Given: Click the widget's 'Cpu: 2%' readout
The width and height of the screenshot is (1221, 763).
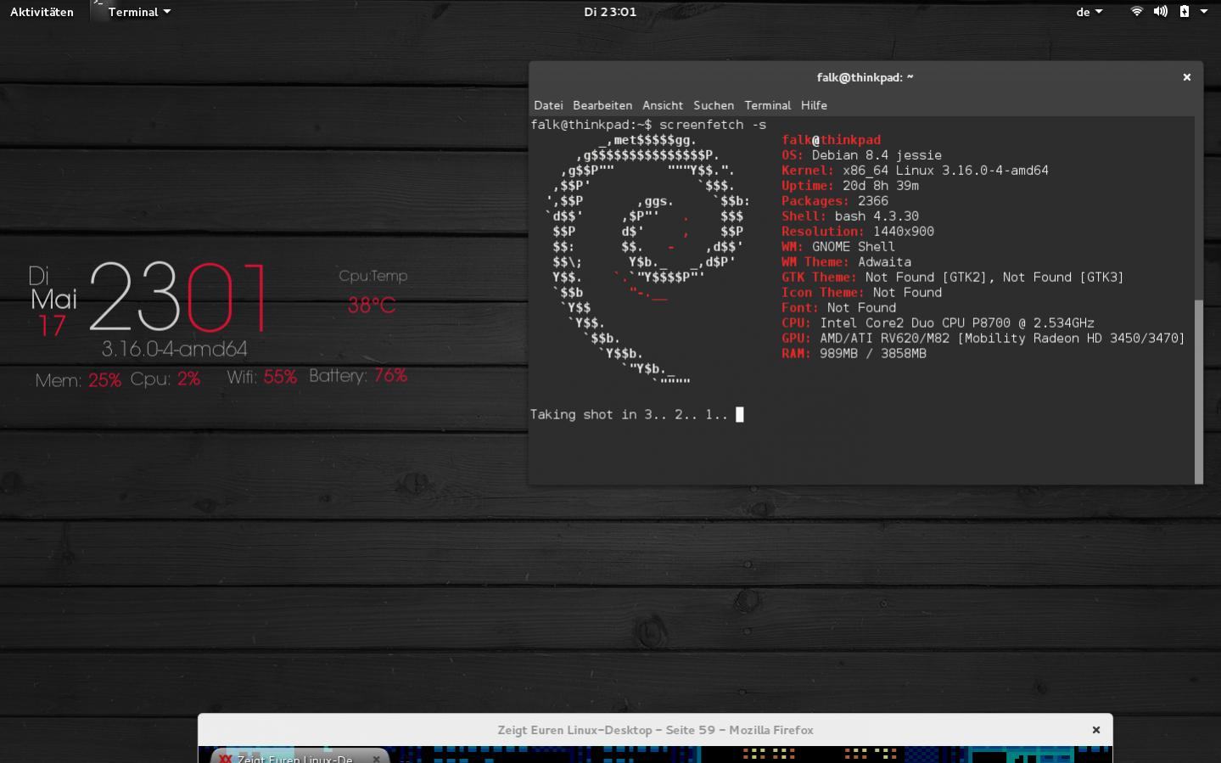Looking at the screenshot, I should [165, 379].
